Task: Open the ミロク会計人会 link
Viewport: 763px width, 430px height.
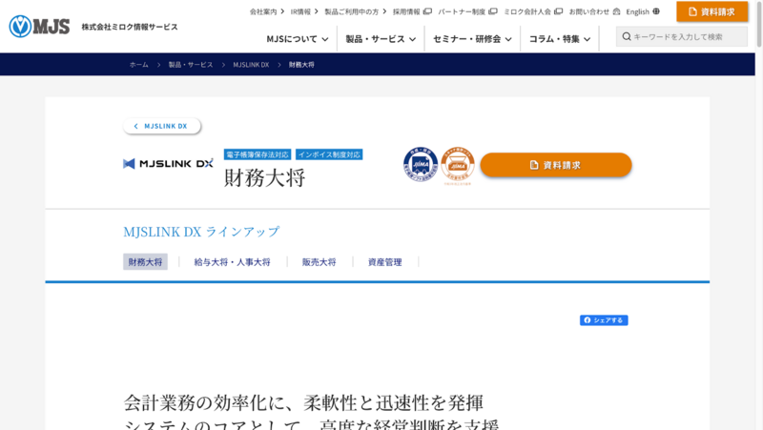Action: tap(527, 11)
